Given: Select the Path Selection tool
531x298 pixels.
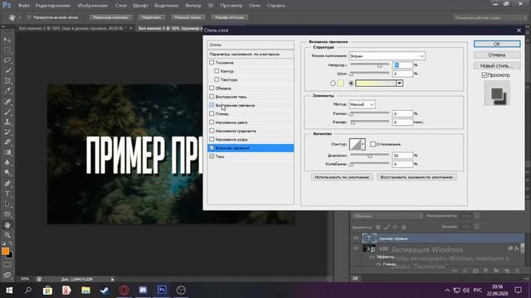Looking at the screenshot, I should coord(7,204).
